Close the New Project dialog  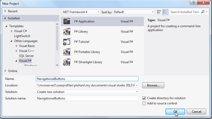[203, 2]
